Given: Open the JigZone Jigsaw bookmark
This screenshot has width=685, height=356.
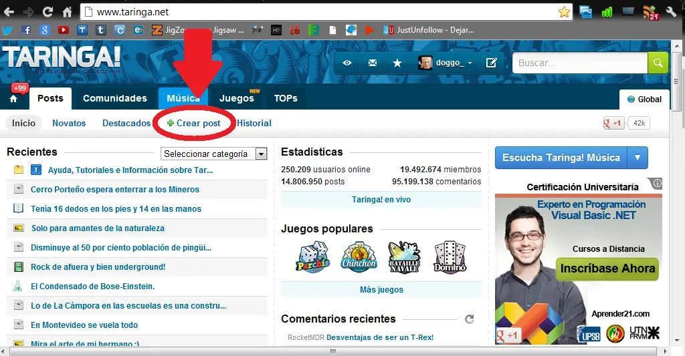Looking at the screenshot, I should pyautogui.click(x=197, y=30).
